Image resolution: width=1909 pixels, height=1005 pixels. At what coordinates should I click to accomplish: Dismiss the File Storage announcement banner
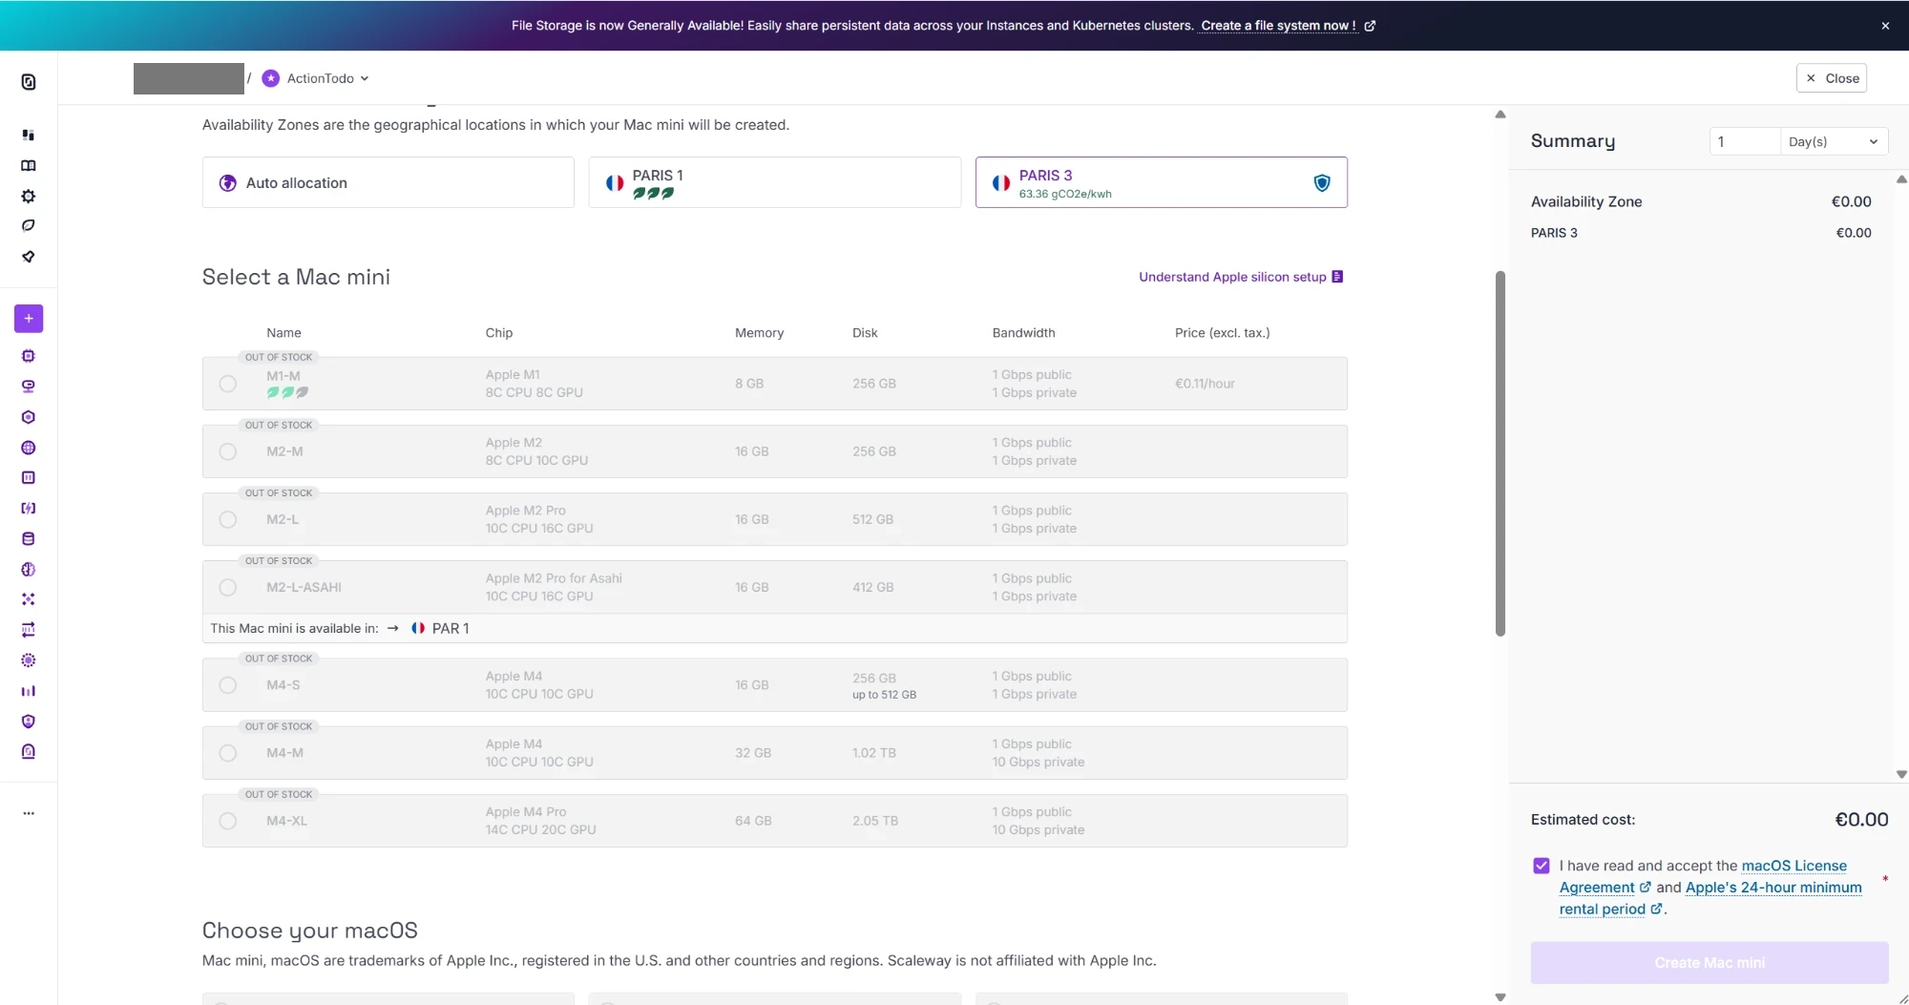(1885, 26)
